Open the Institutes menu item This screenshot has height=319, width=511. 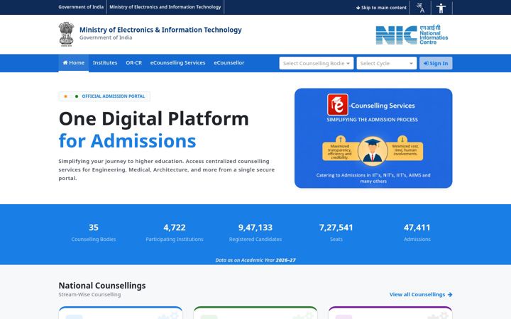[105, 63]
